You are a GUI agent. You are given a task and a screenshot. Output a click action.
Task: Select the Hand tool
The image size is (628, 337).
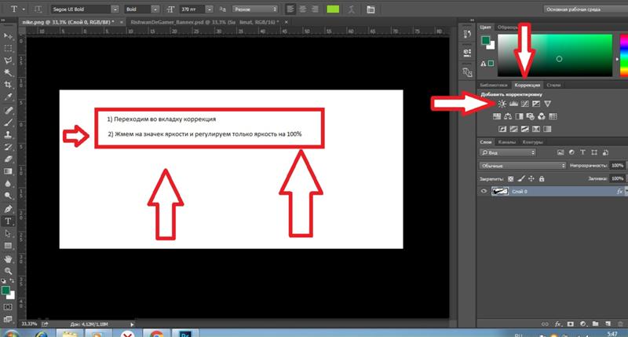[x=8, y=258]
